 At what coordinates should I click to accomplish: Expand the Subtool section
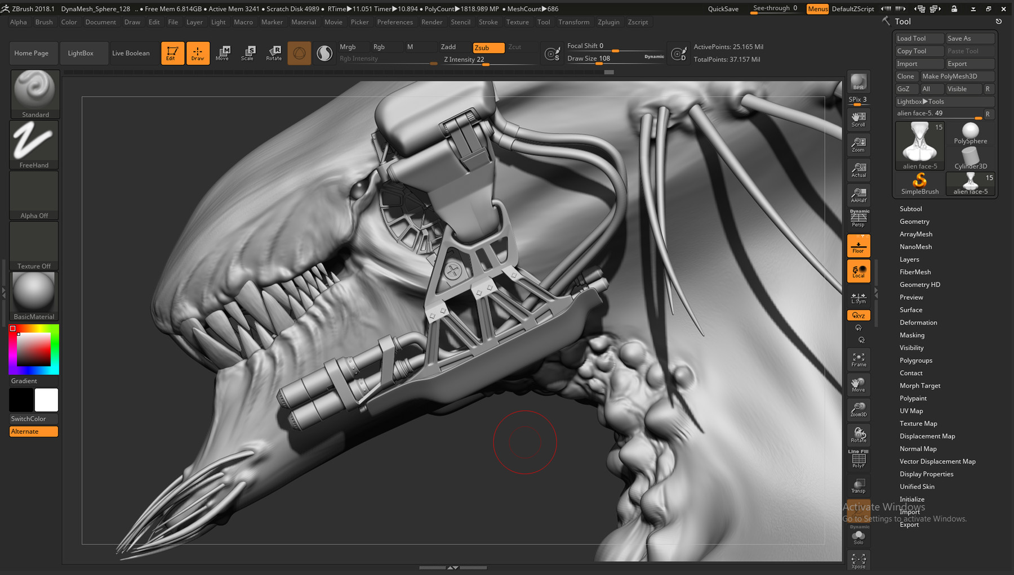pos(910,208)
